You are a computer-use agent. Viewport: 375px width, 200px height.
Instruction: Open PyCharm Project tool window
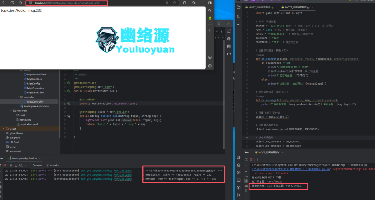(238, 7)
